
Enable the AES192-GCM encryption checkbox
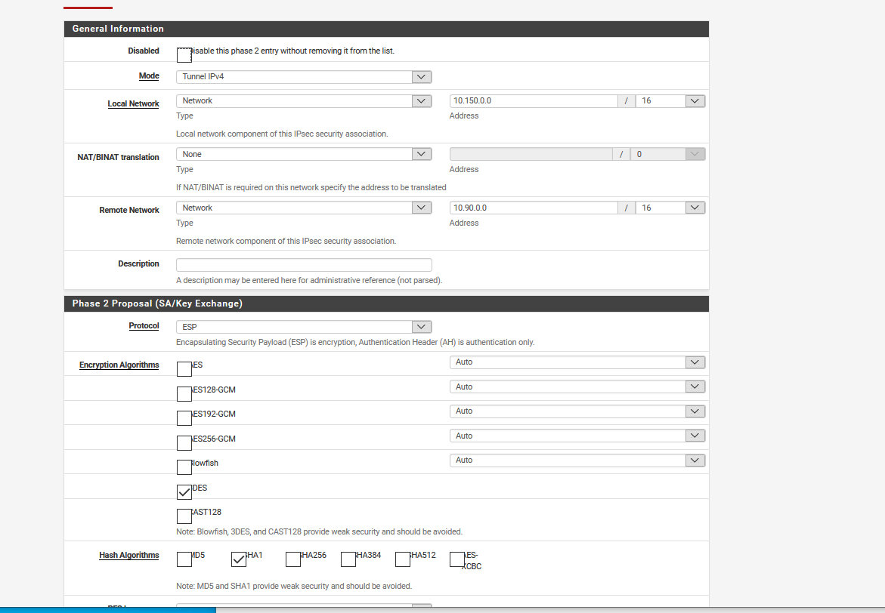[184, 418]
